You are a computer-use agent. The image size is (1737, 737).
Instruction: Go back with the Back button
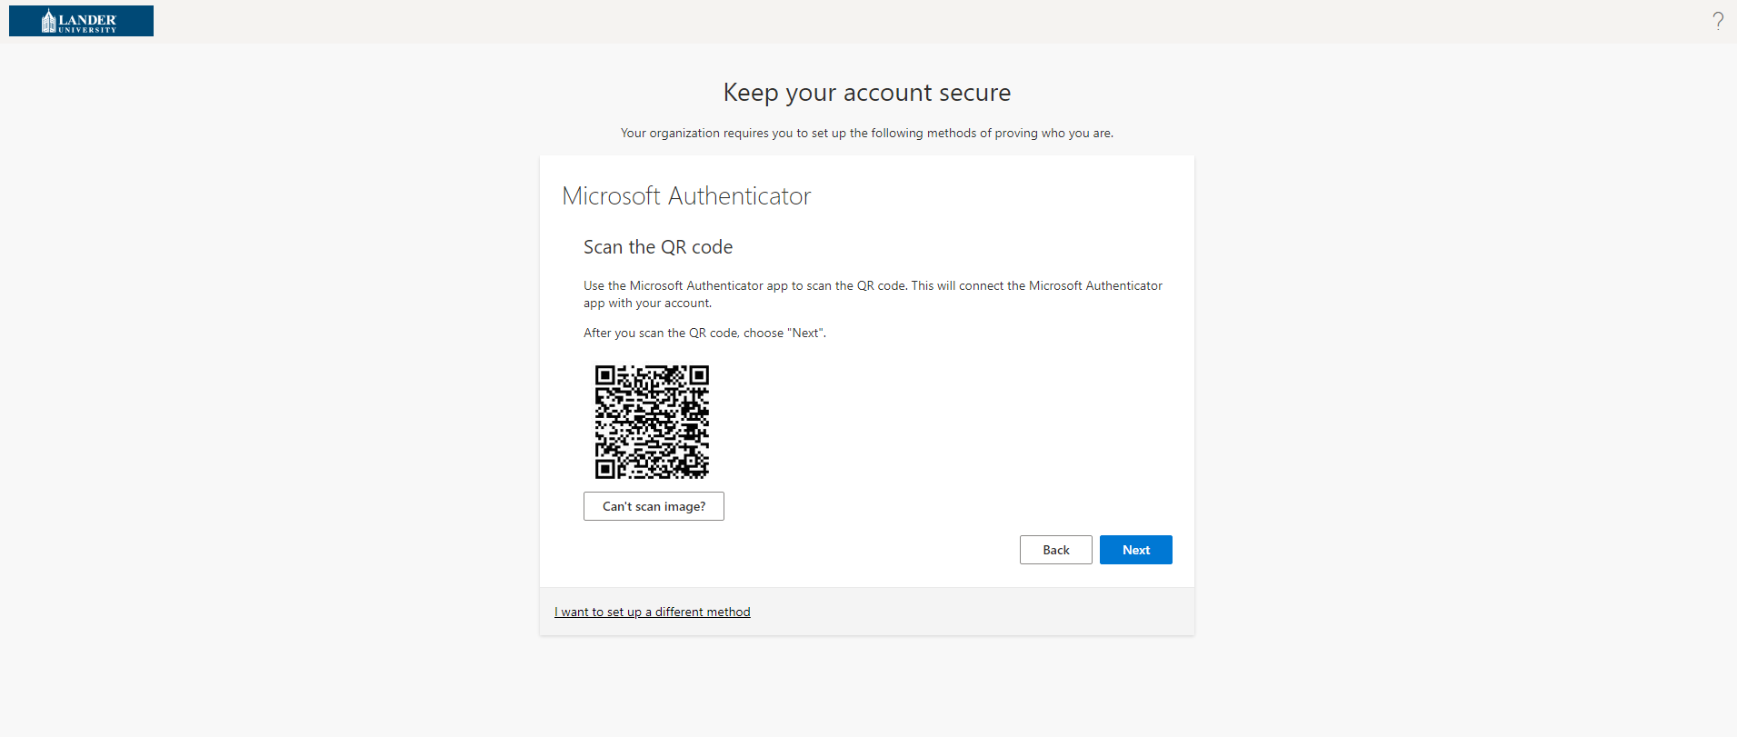[x=1055, y=550]
